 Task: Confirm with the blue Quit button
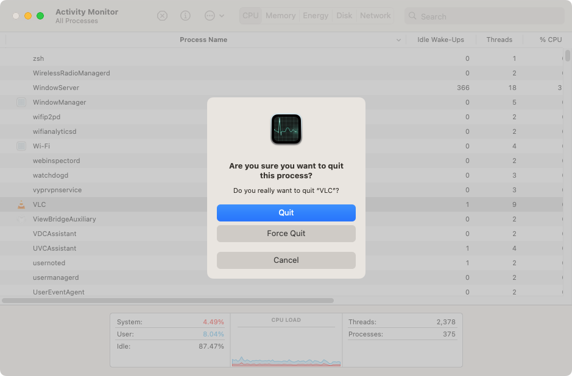[x=286, y=213]
